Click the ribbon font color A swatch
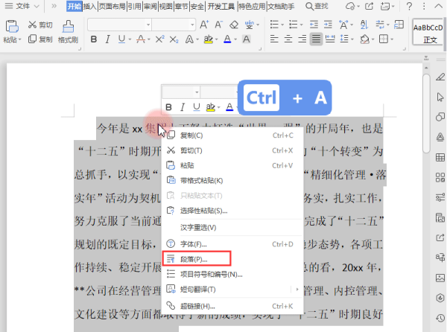447x332 pixels. (x=227, y=39)
